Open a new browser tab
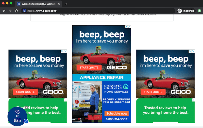This screenshot has width=203, height=128. coord(66,4)
